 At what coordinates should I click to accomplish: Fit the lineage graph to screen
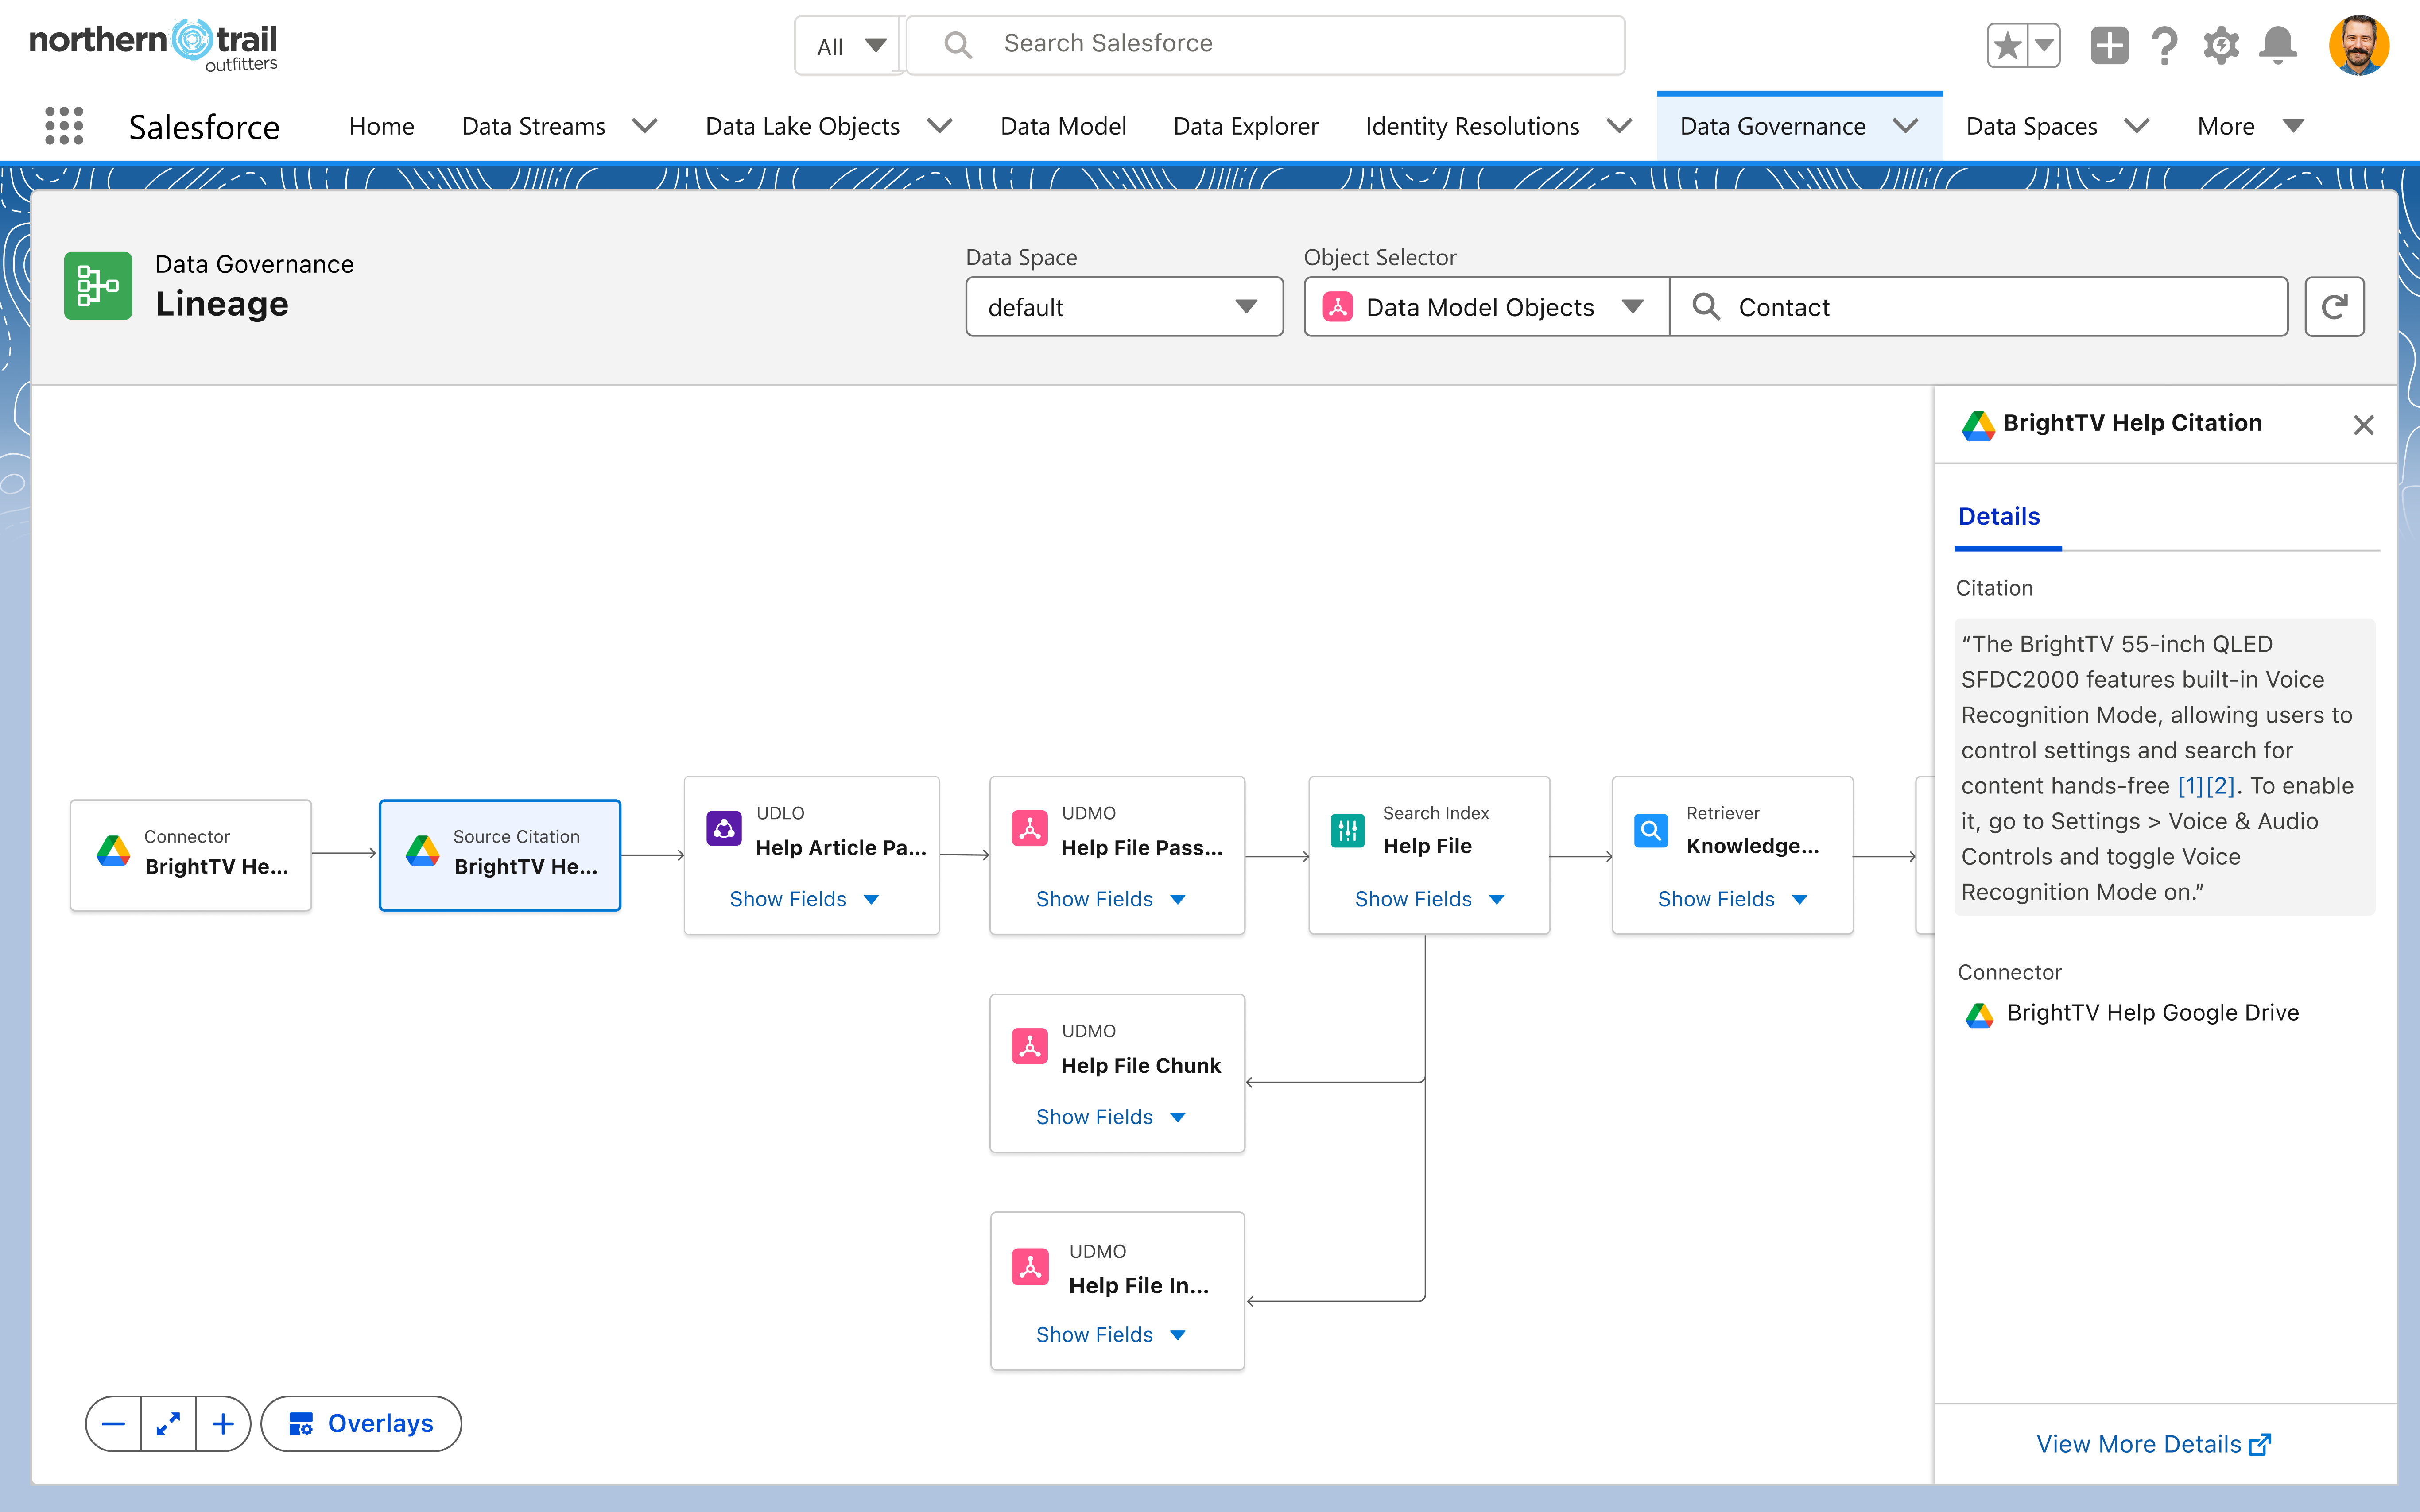pos(168,1423)
